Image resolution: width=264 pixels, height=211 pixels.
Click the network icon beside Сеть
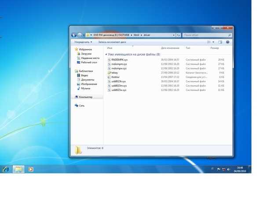click(77, 105)
